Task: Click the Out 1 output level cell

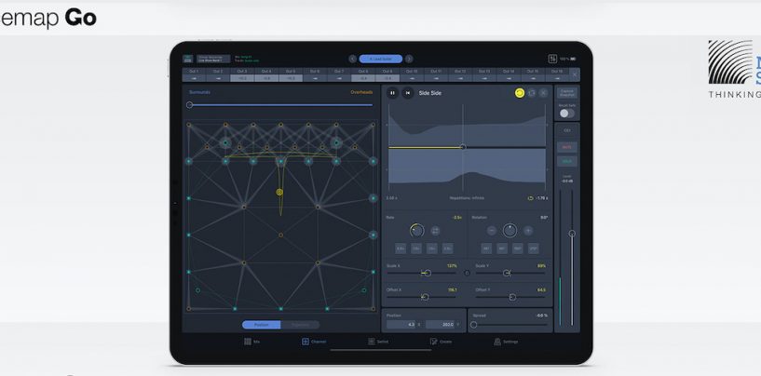Action: point(194,74)
